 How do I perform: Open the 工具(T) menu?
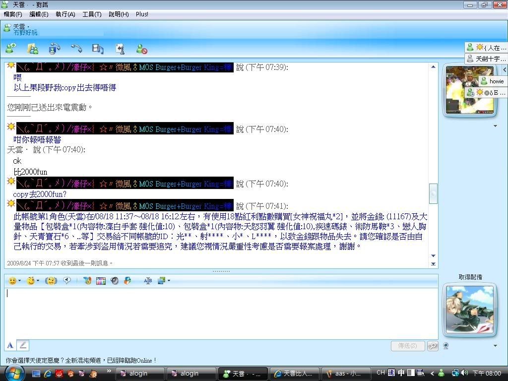91,14
